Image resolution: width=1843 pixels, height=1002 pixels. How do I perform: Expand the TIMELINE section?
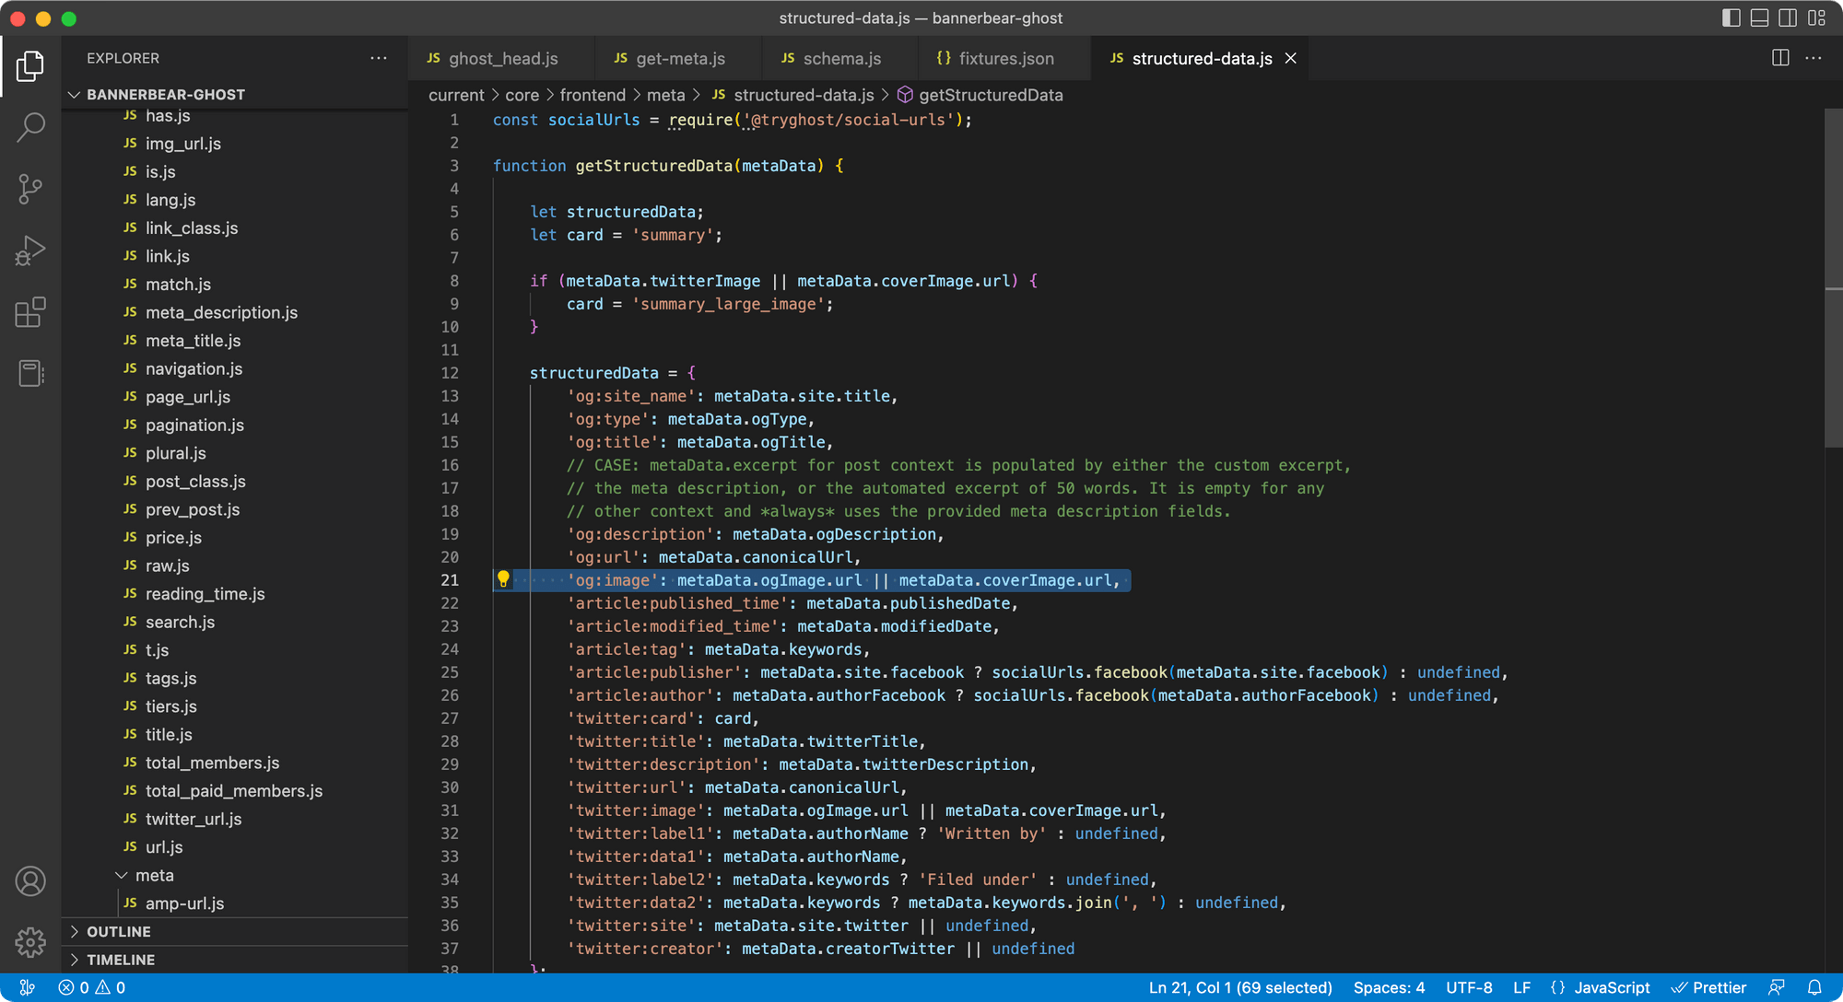point(121,960)
